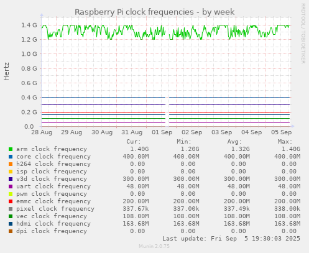Click the '05 Sep' x-axis date label
309x253 pixels.
click(282, 132)
